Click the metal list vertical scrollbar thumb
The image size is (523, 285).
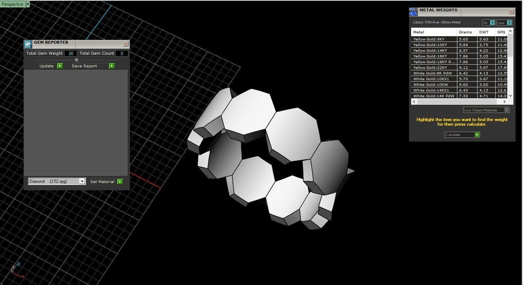click(511, 45)
